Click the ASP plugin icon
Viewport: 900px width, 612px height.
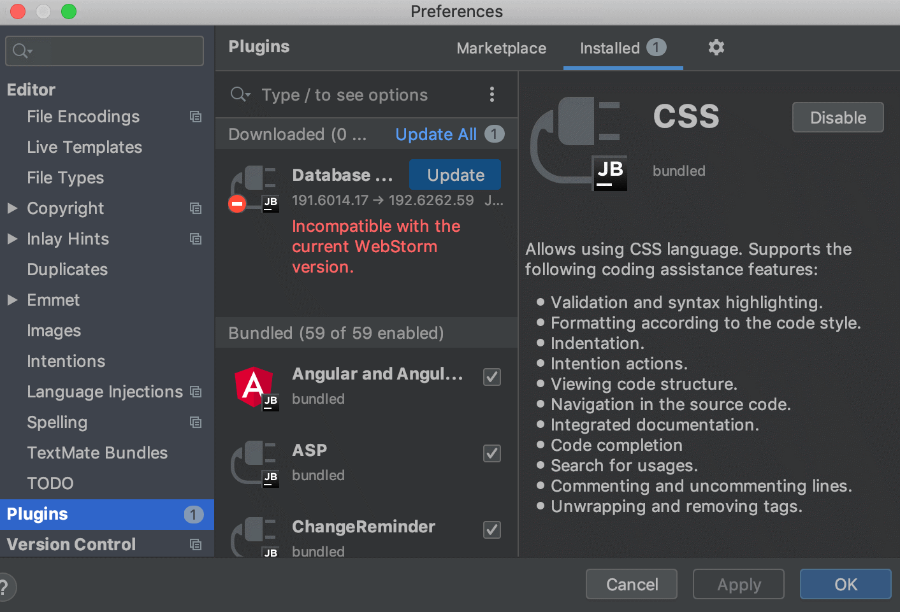[x=254, y=462]
